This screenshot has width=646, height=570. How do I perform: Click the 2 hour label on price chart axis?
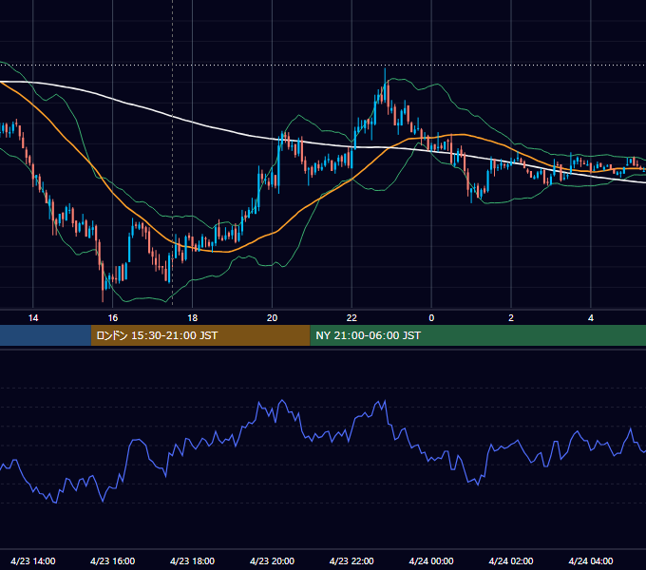511,318
